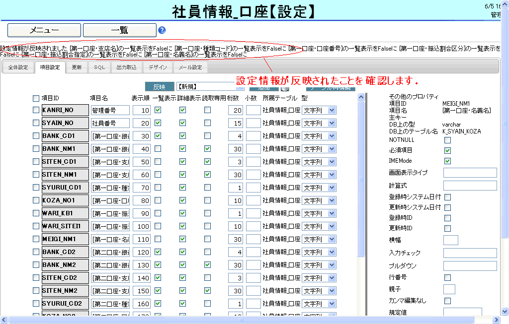Click the trash can delete icon
509x324 pixels.
click(285, 87)
